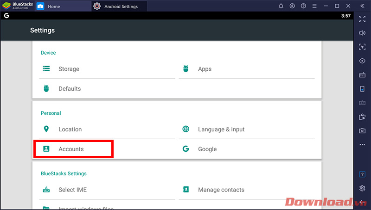Click the screenshot camera icon in sidebar

point(362,131)
